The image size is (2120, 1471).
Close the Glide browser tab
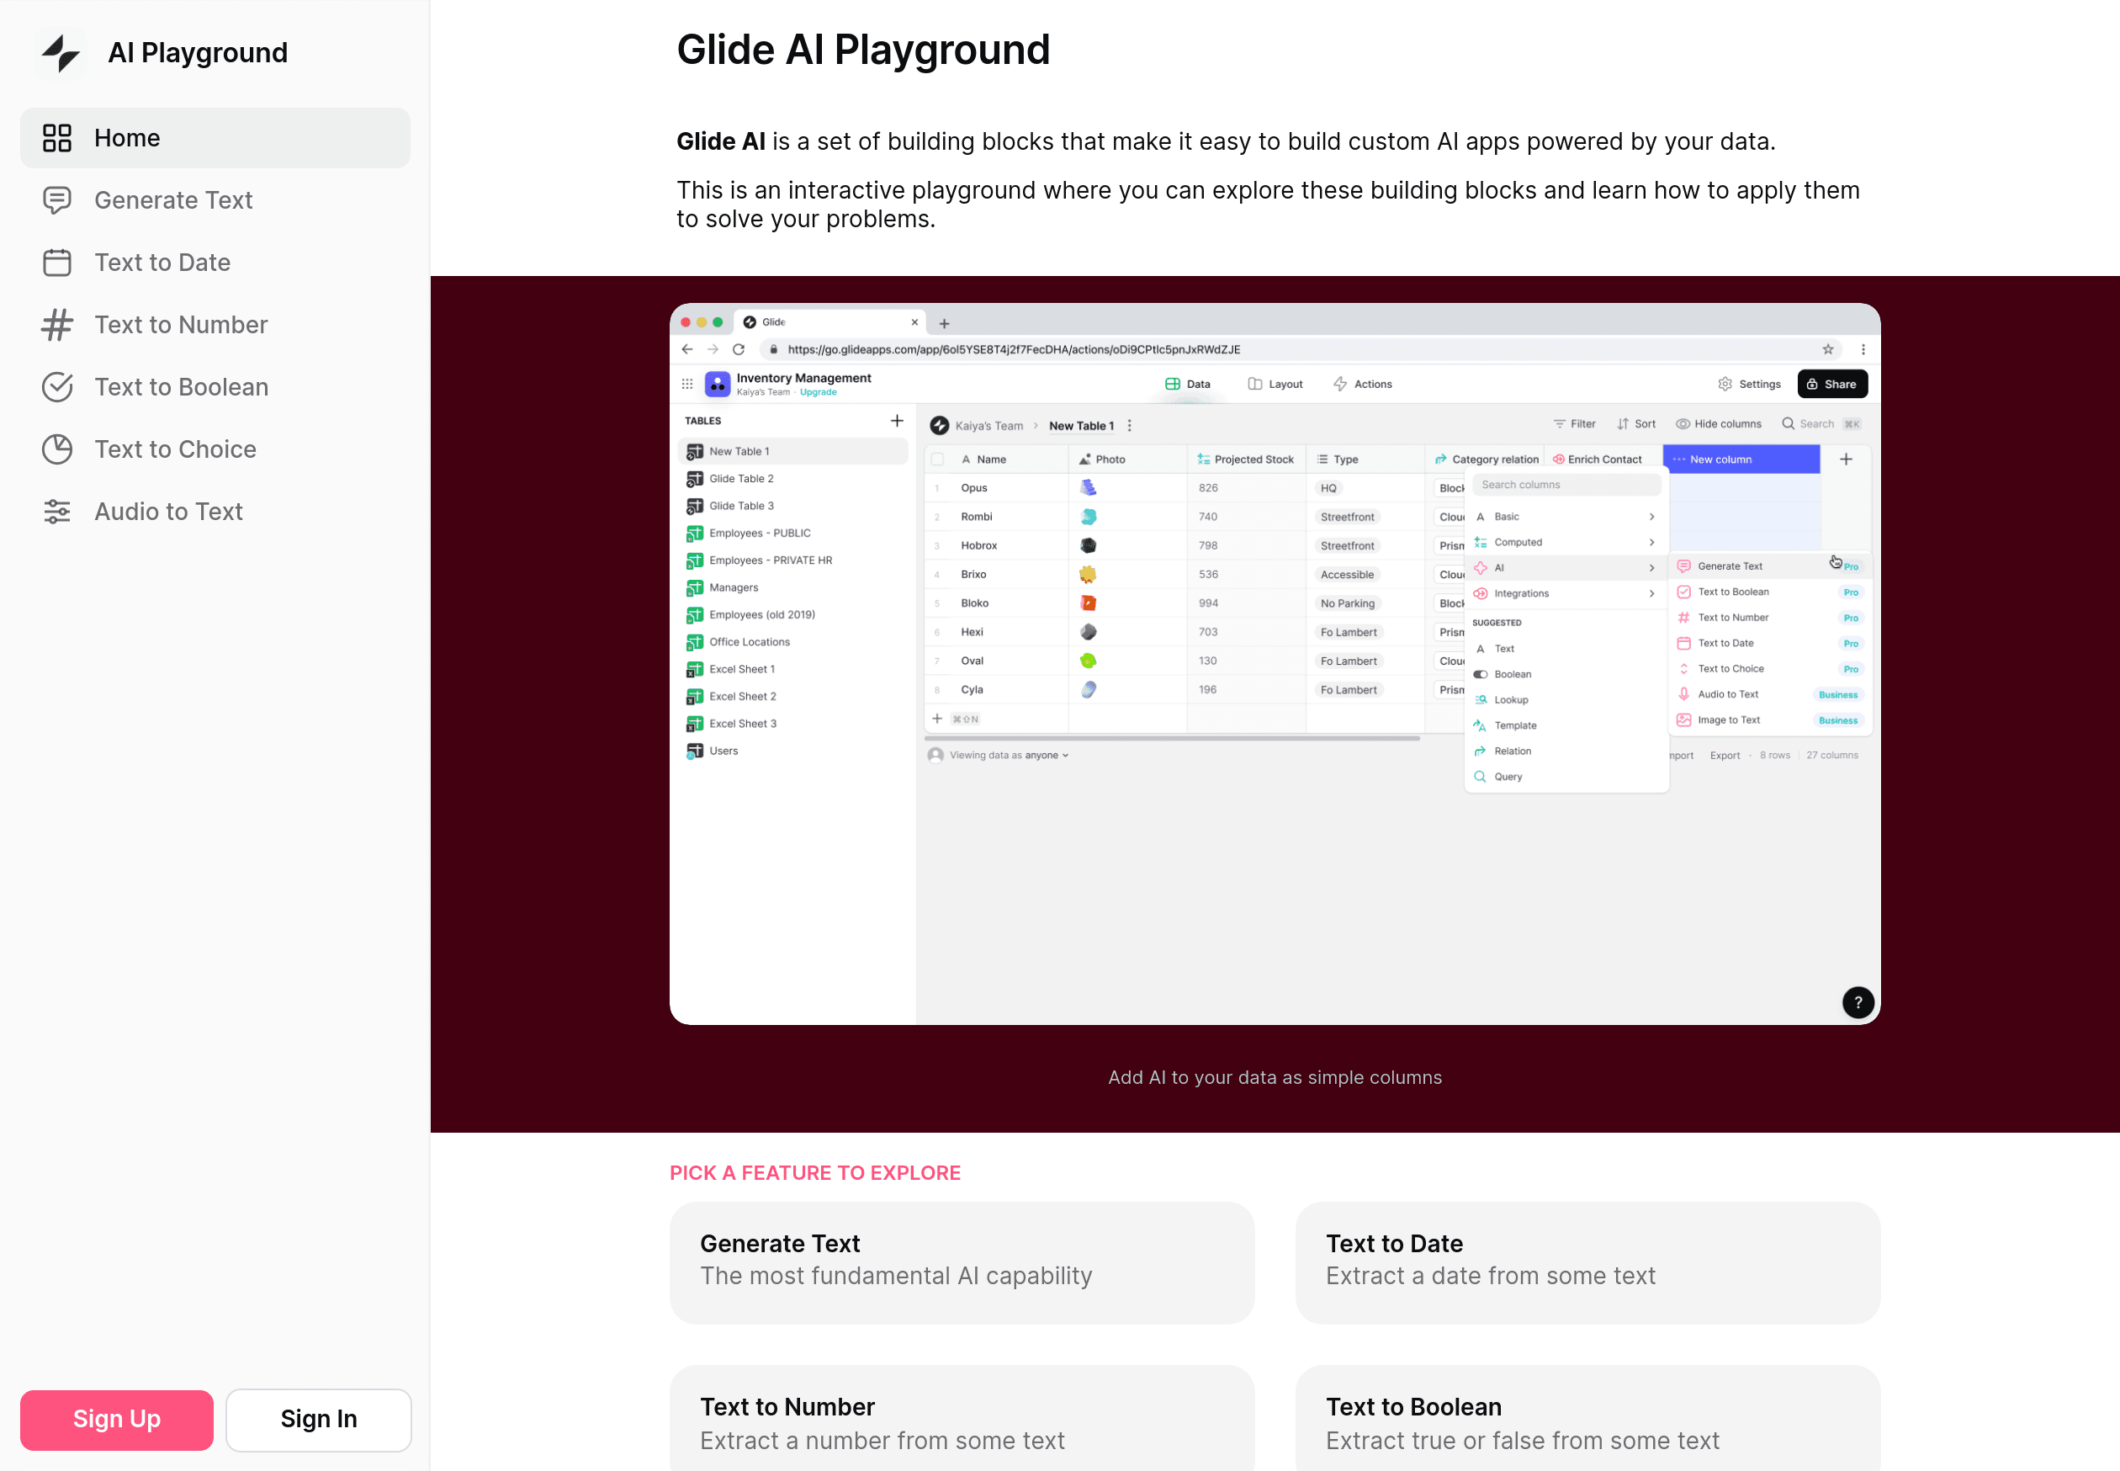tap(914, 322)
